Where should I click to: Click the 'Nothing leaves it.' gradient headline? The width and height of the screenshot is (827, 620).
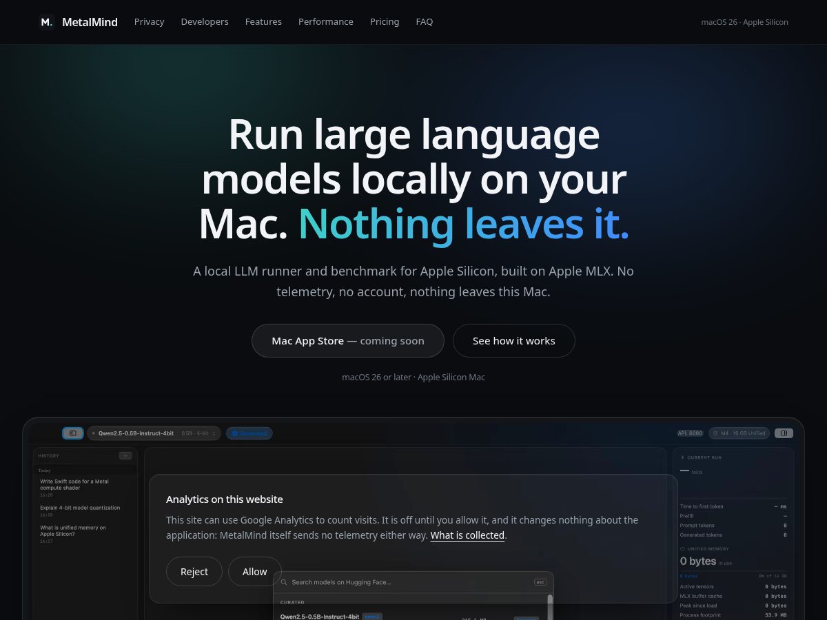[464, 224]
